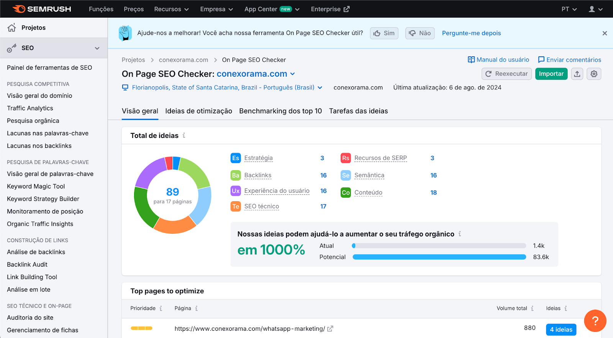The image size is (613, 338).
Task: Click the 17 count for SEO técnico
Action: coord(323,206)
